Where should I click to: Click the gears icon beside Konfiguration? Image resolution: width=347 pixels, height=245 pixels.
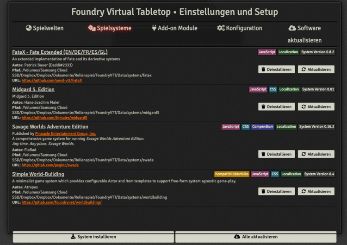[221, 28]
